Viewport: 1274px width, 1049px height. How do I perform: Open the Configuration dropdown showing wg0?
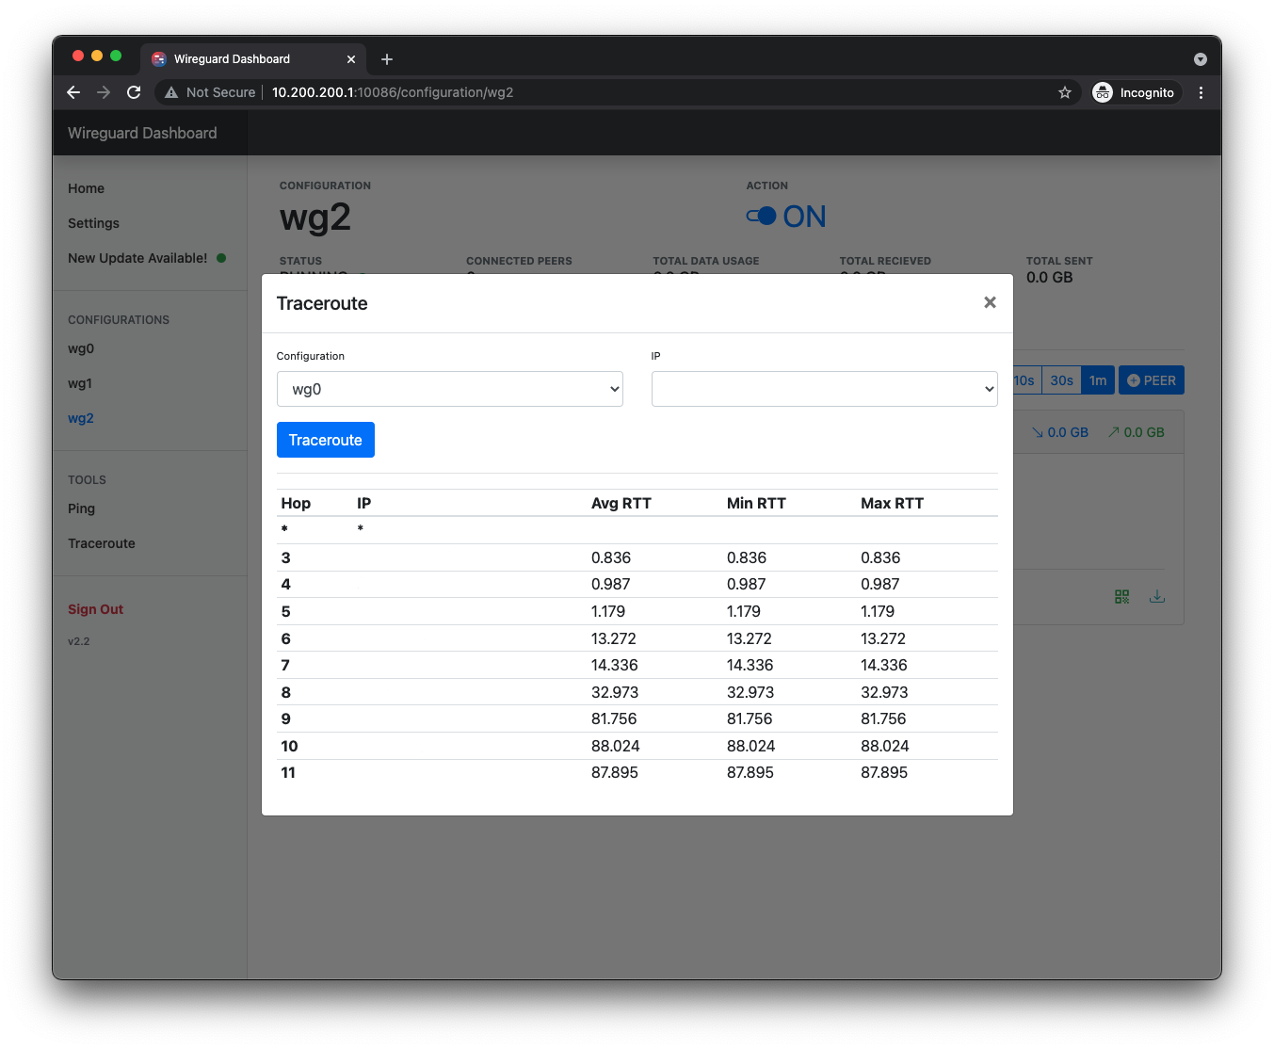(x=449, y=389)
